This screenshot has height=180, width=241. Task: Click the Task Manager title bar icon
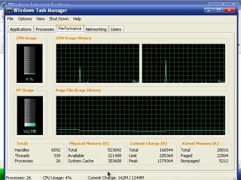coord(9,10)
